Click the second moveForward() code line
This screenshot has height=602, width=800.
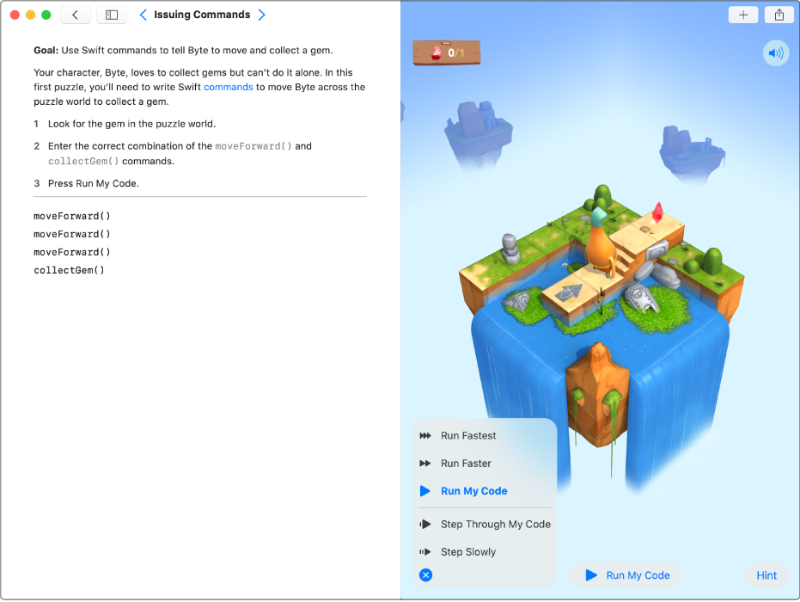[x=72, y=234]
